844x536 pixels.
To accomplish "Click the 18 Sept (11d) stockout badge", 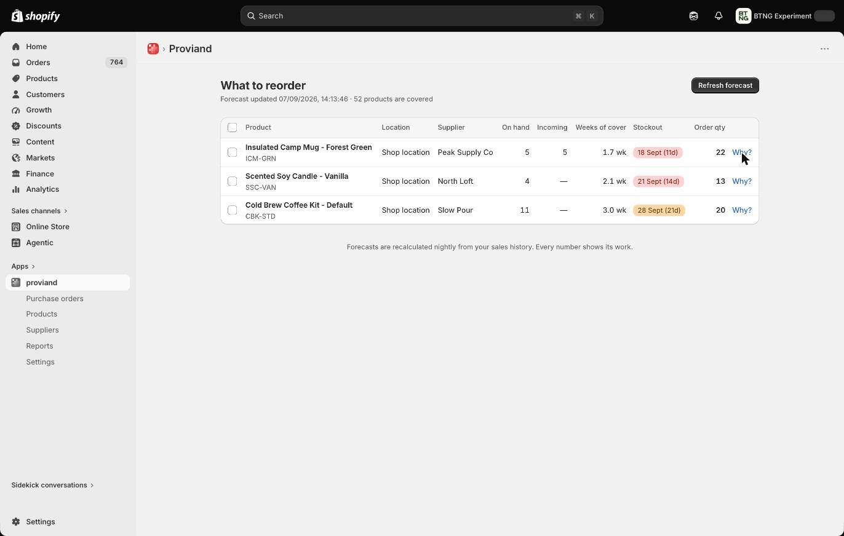I will click(658, 152).
